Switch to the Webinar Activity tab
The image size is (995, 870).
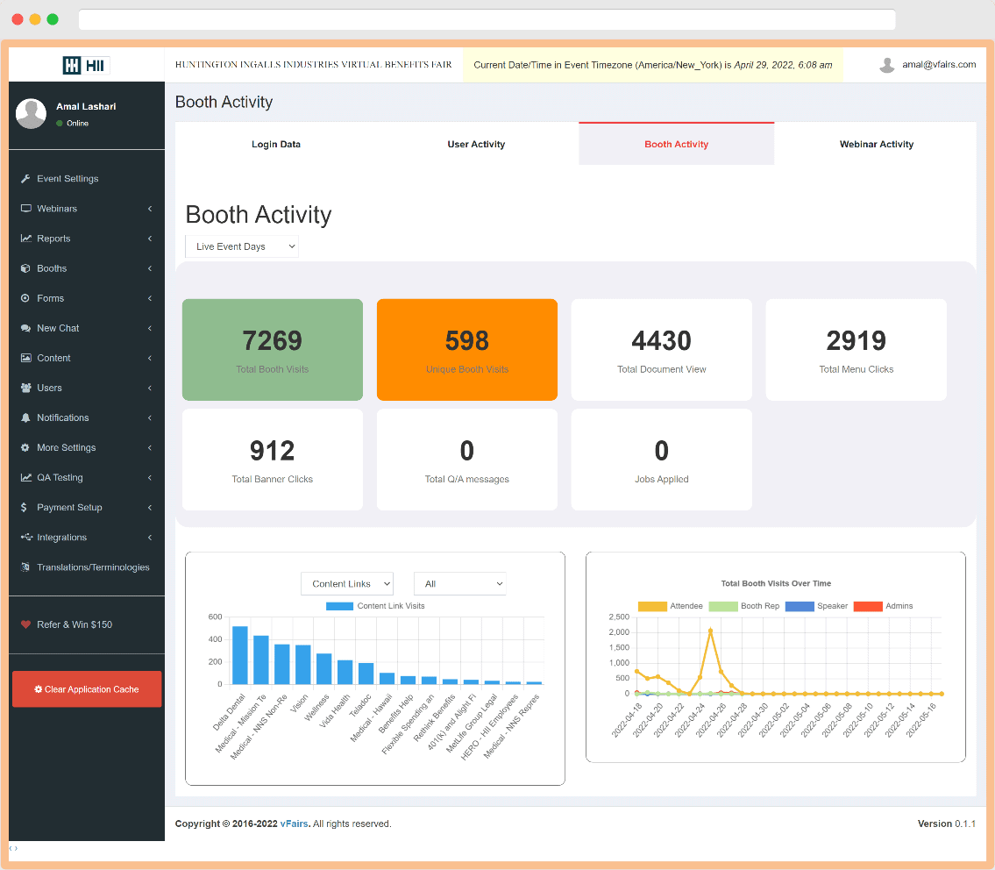(876, 143)
